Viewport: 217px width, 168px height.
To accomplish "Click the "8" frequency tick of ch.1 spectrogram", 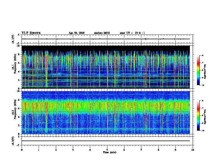I will coord(19,54).
